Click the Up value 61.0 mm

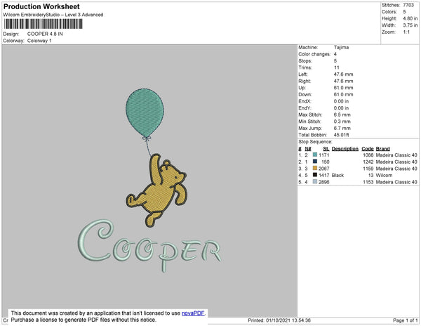coord(343,88)
